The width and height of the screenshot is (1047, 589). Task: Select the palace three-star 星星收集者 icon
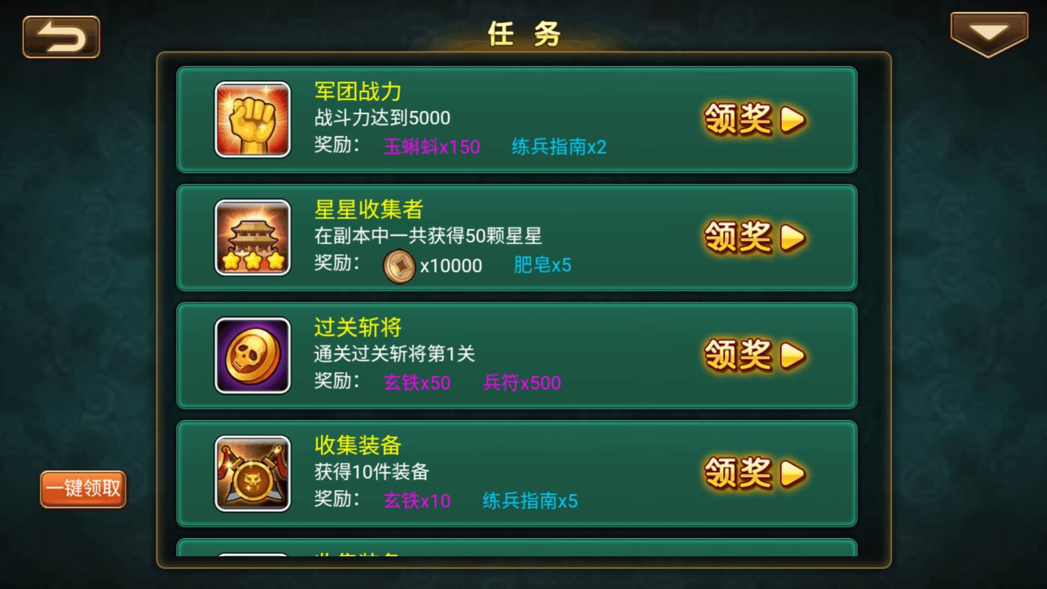(x=252, y=237)
